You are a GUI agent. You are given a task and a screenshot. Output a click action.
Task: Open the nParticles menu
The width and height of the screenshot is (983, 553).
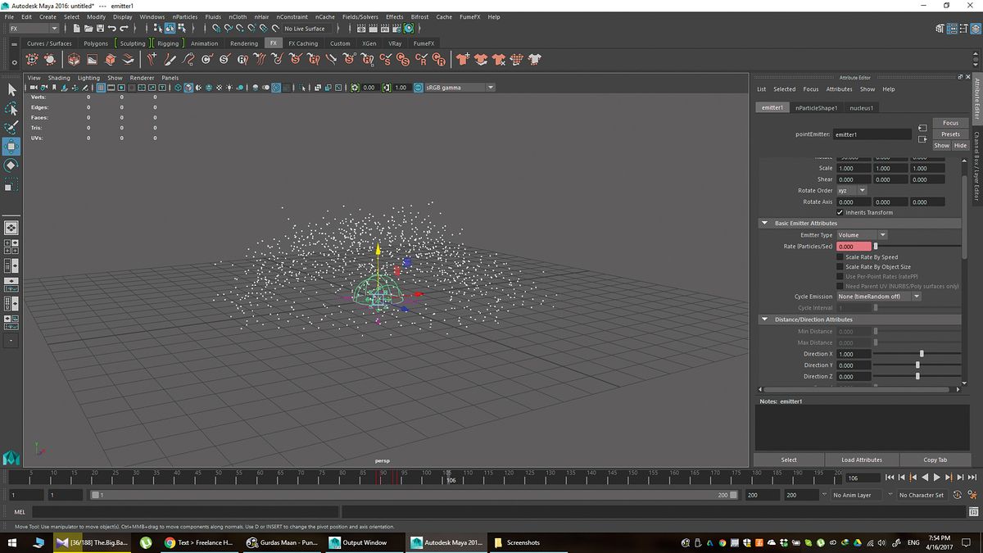[x=184, y=16]
